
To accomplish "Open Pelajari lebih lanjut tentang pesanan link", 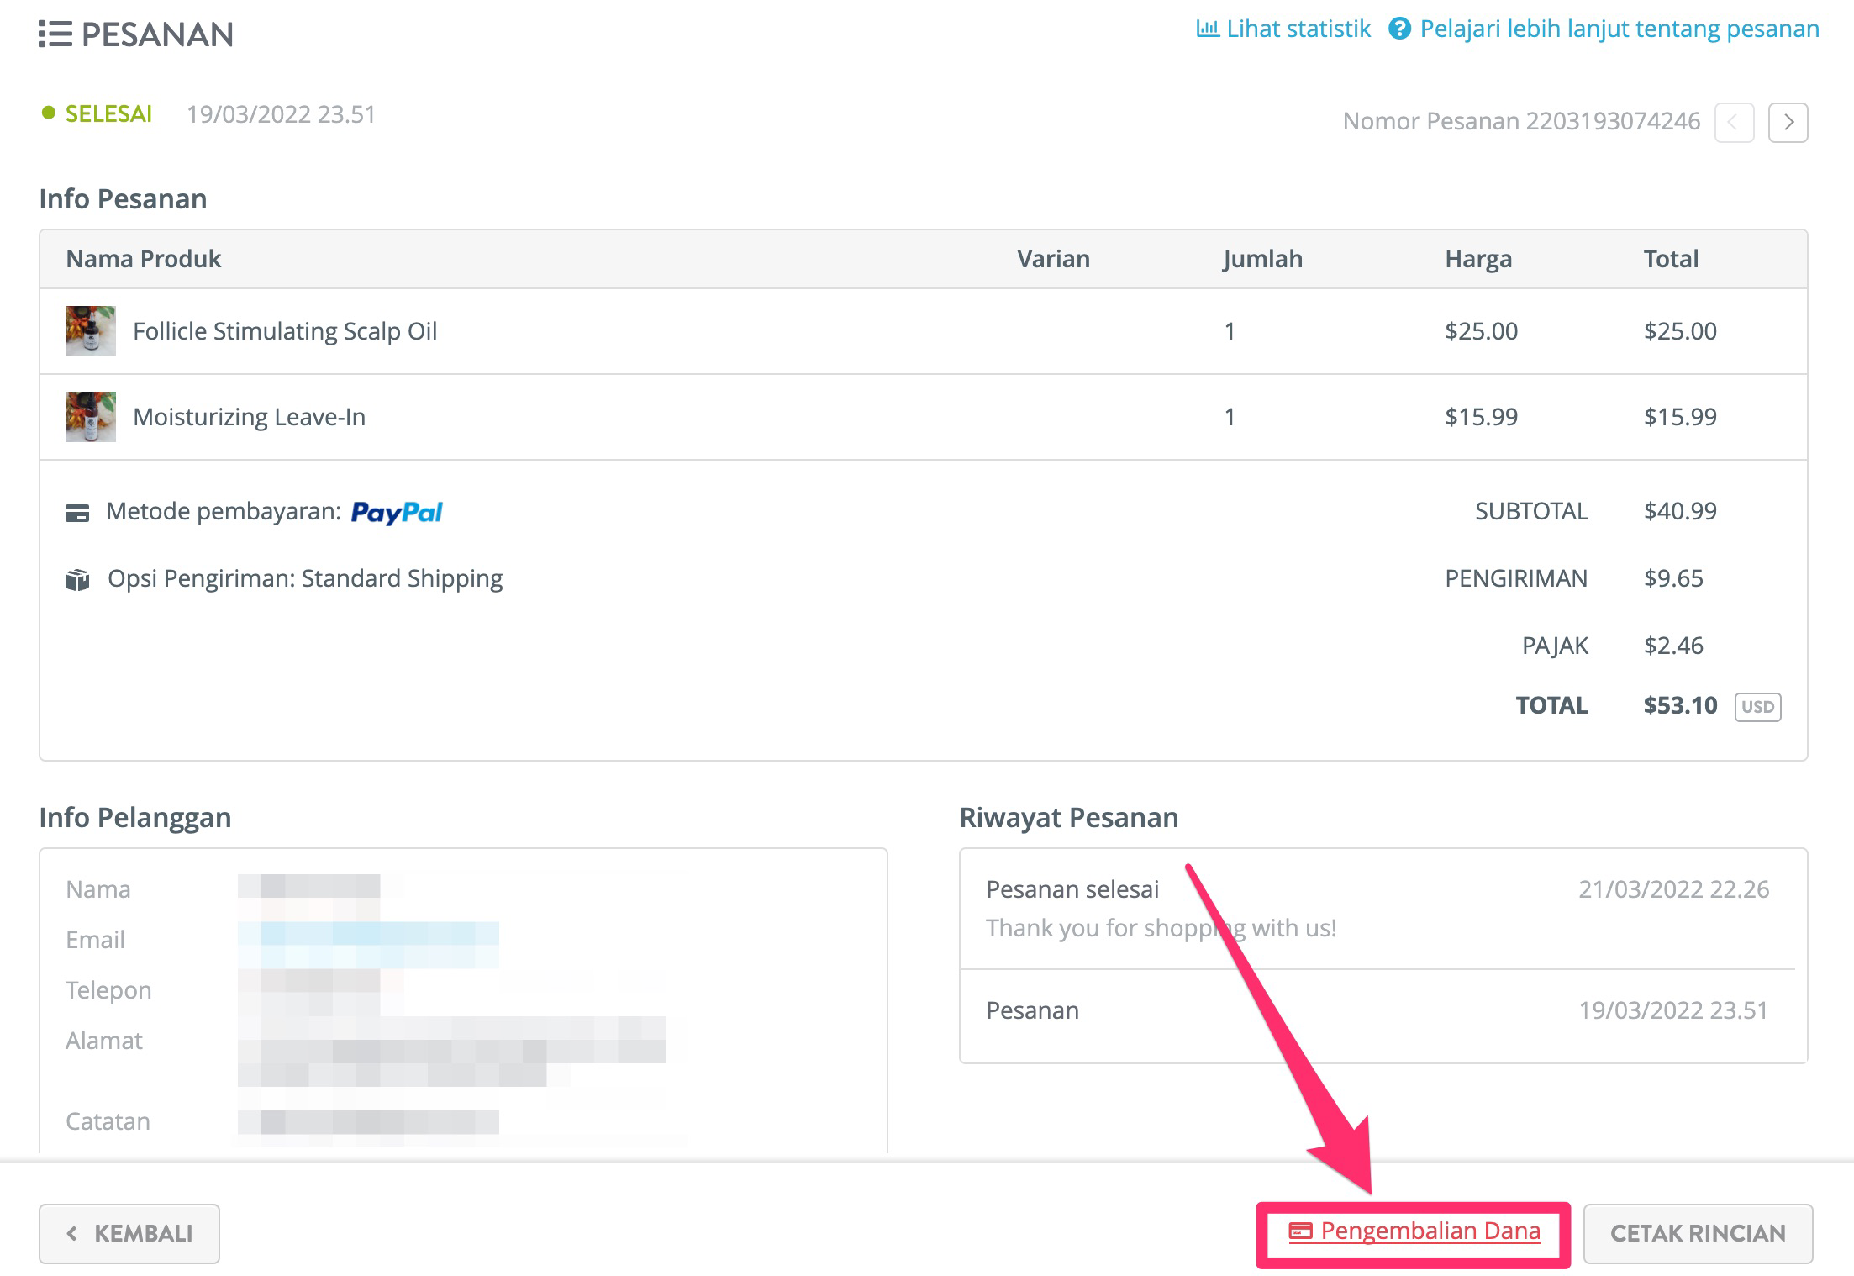I will coord(1604,29).
